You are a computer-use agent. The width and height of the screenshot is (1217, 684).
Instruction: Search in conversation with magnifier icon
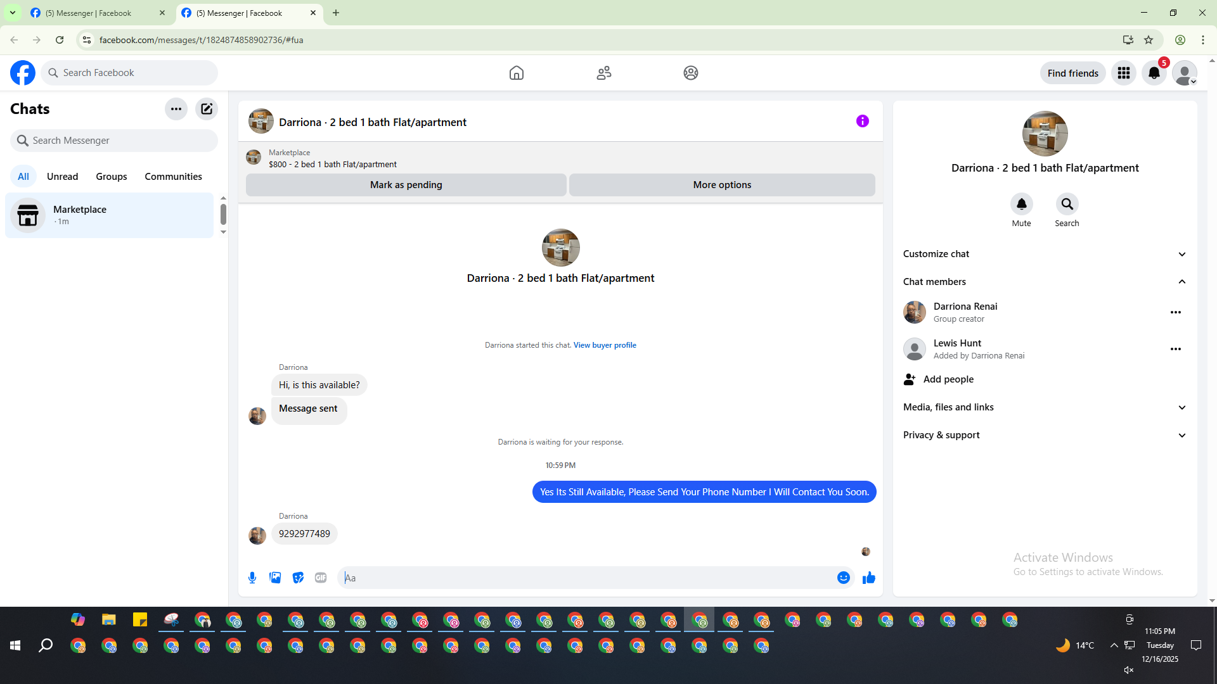click(x=1067, y=204)
